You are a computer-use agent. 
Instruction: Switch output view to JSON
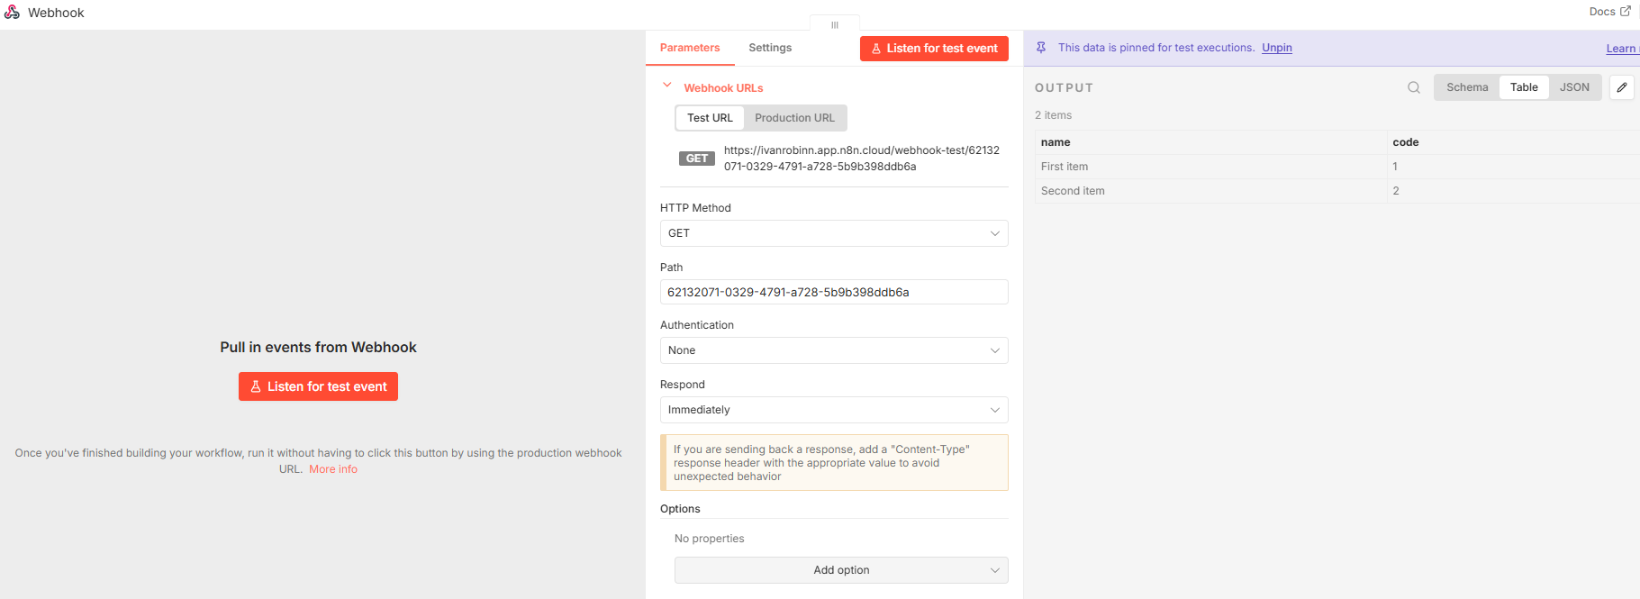1574,87
